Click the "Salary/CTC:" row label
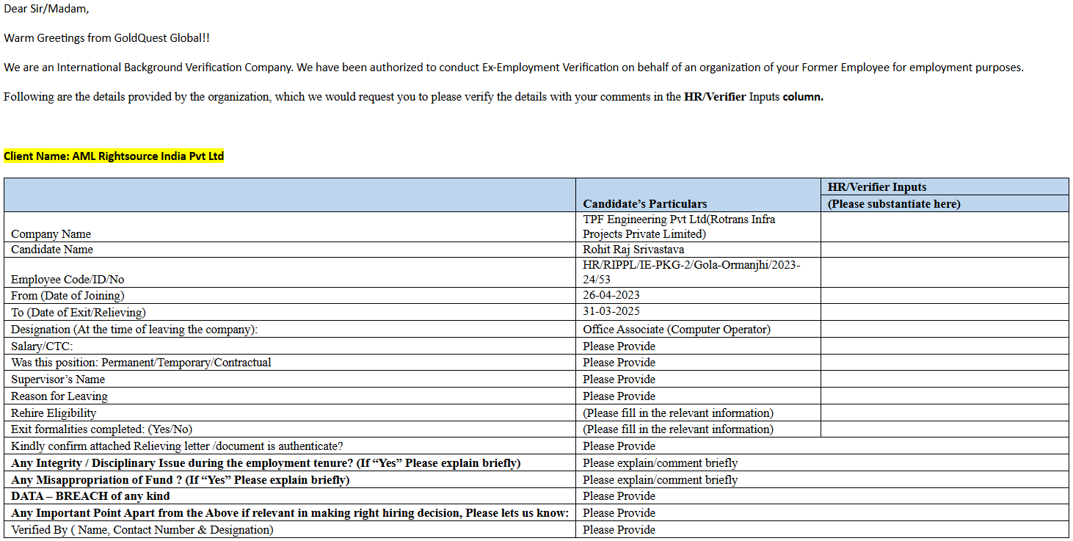 click(x=42, y=346)
